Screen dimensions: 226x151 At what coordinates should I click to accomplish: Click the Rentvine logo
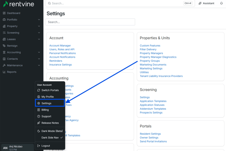click(x=19, y=4)
